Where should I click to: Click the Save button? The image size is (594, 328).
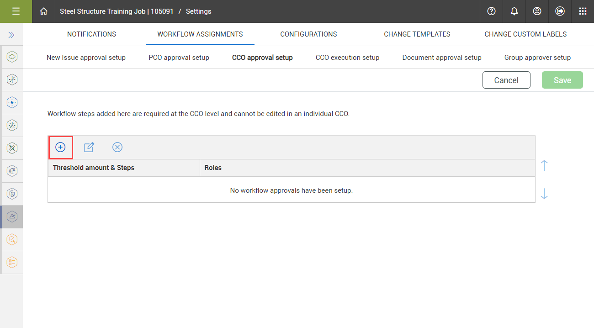(x=562, y=79)
